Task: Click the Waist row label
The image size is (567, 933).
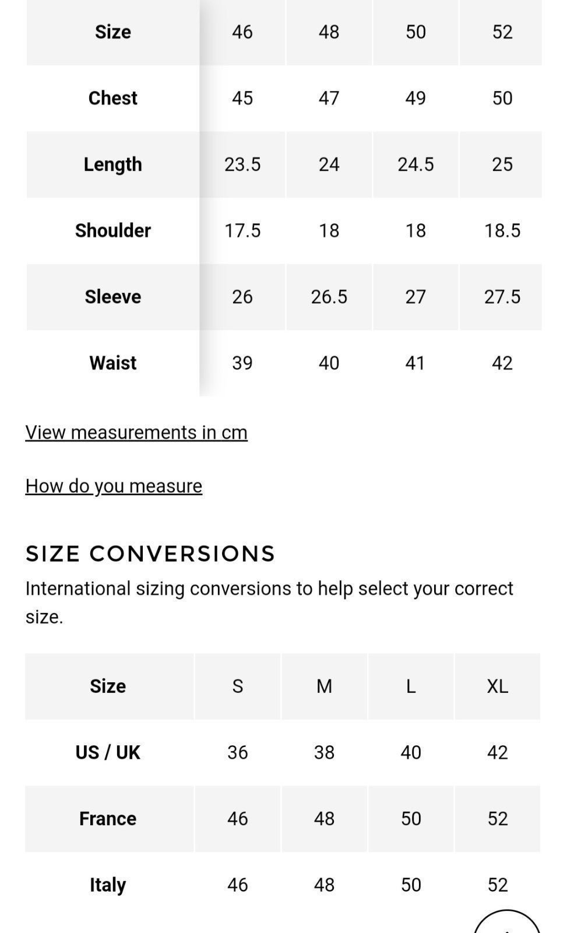Action: pyautogui.click(x=113, y=363)
